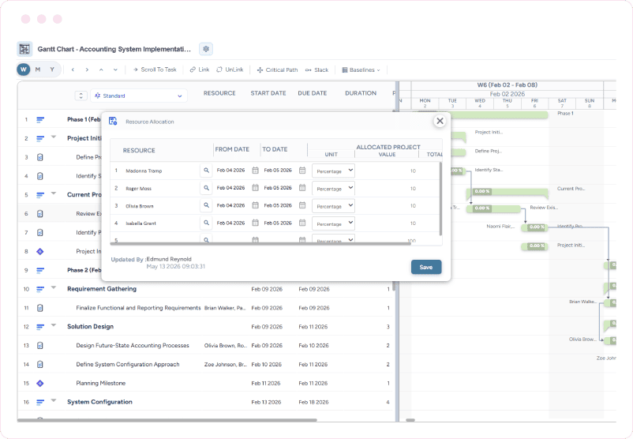Screen dimensions: 633x439
Task: Click the Planning Milestone diamond icon
Action: (x=40, y=383)
